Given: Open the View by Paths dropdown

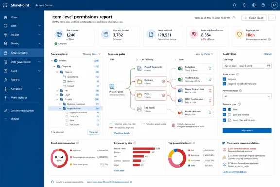Looking at the screenshot, I should 205,54.
